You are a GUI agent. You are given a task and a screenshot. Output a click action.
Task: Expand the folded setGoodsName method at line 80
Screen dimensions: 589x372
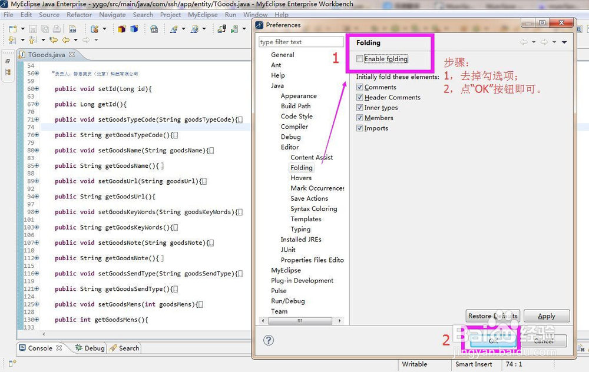[x=37, y=150]
